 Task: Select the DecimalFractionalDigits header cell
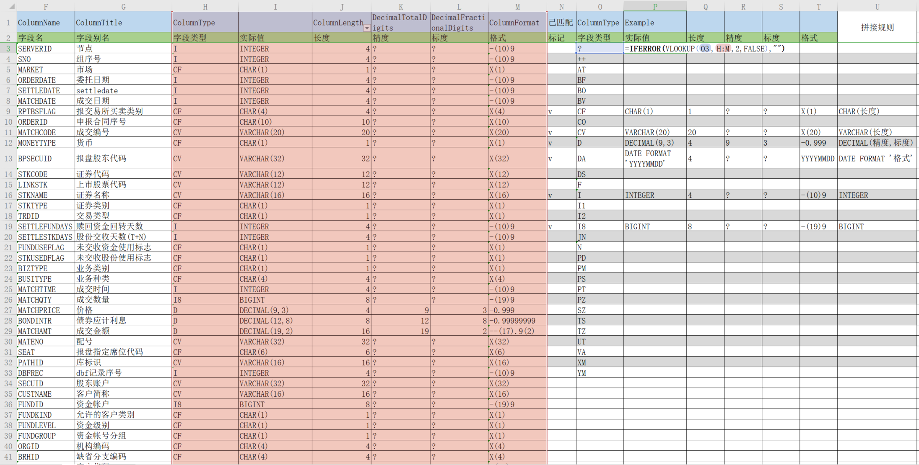459,22
